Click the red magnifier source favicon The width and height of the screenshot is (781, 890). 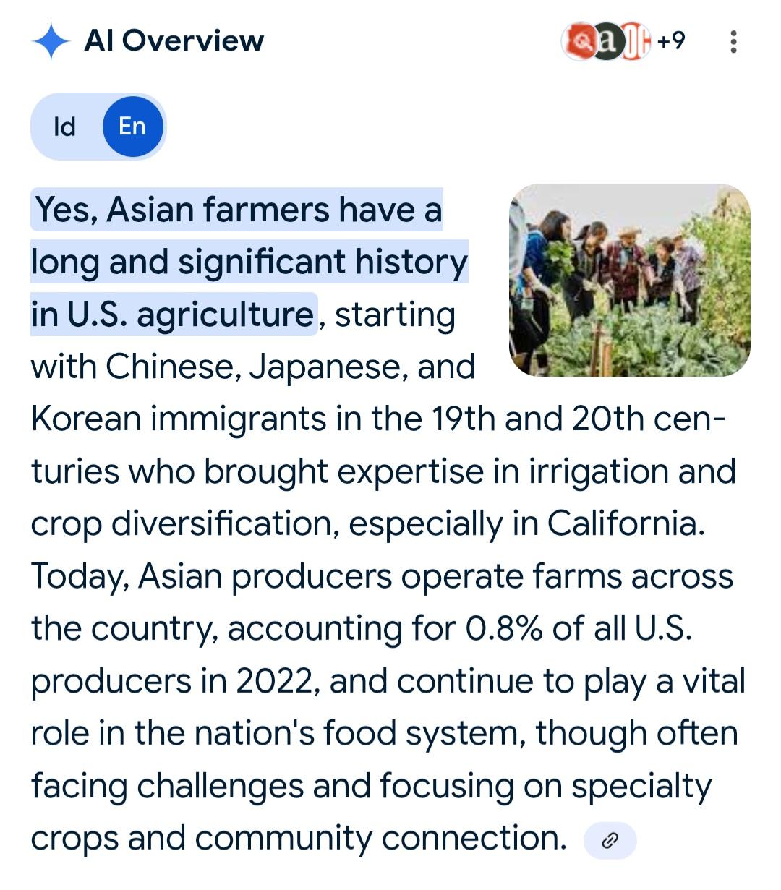(x=578, y=42)
